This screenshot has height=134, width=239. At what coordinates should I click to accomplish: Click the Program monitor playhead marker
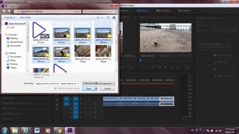[140, 60]
